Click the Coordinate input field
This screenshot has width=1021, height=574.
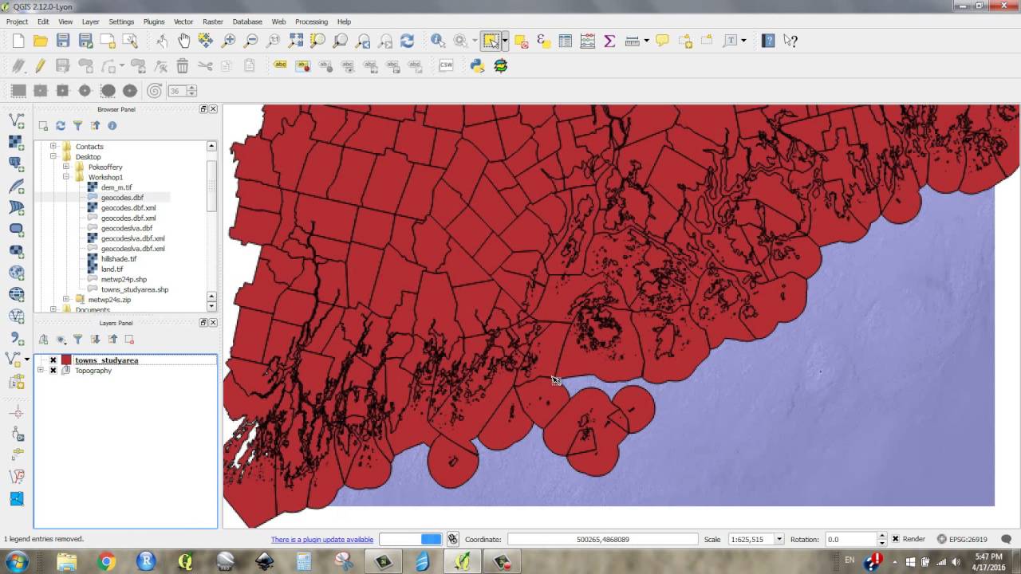(x=602, y=540)
